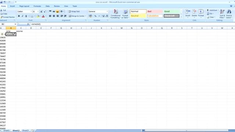235x132 pixels.
Task: Click the Cut command
Action: coord(3,10)
